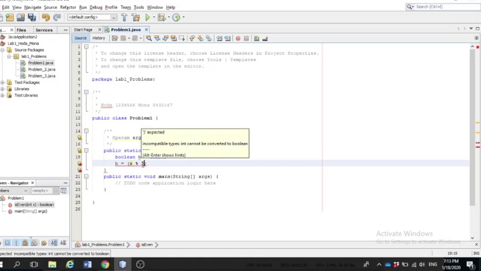Select the Source editor view button
The height and width of the screenshot is (271, 481).
(x=80, y=38)
